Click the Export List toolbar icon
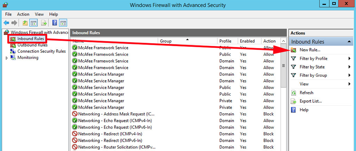Image resolution: width=356 pixels, height=151 pixels. coord(44,23)
